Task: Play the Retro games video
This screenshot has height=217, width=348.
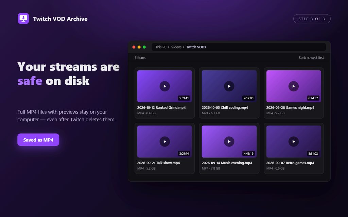Action: tap(294, 141)
